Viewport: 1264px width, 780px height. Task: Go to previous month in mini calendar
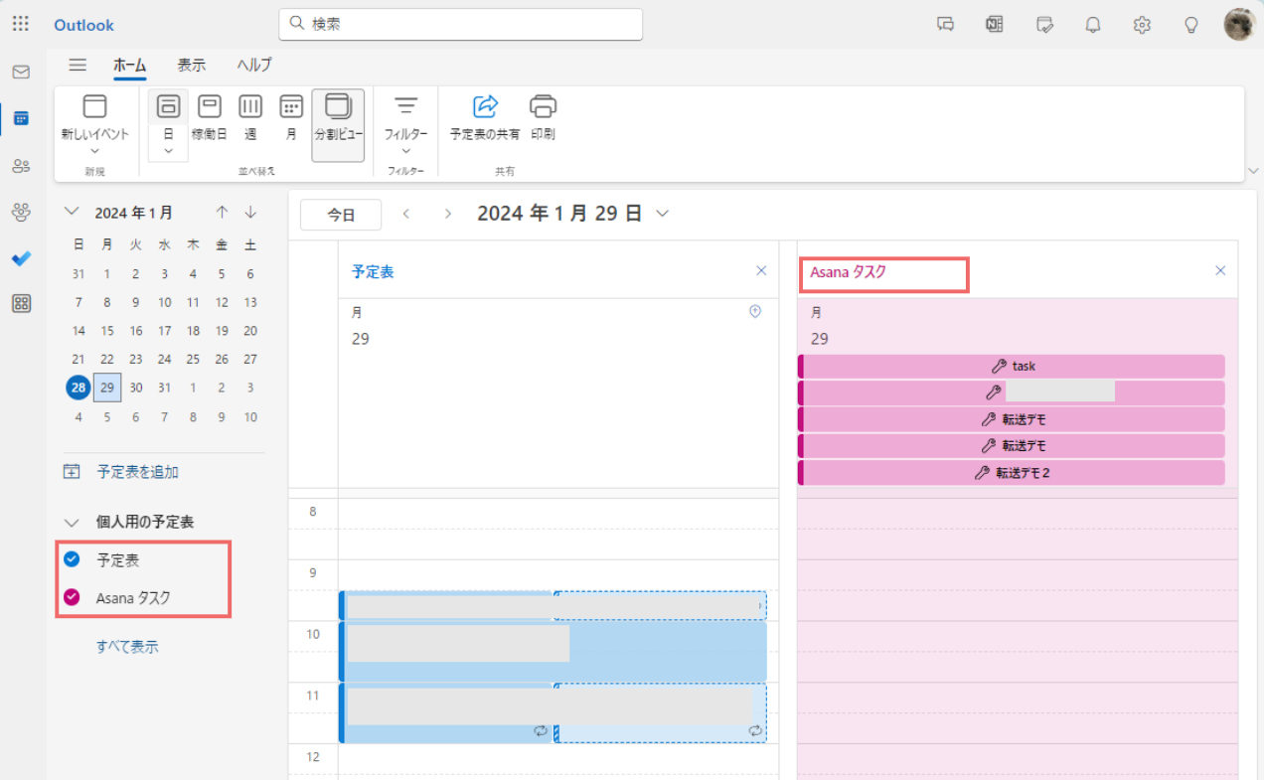tap(222, 212)
